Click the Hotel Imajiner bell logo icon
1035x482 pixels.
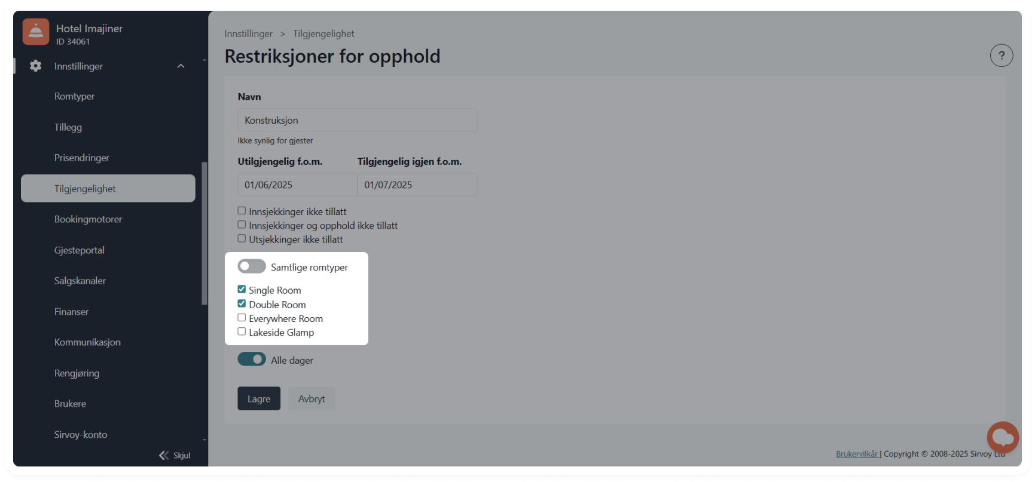pyautogui.click(x=36, y=32)
